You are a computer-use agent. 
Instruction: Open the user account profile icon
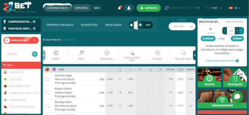[129, 8]
